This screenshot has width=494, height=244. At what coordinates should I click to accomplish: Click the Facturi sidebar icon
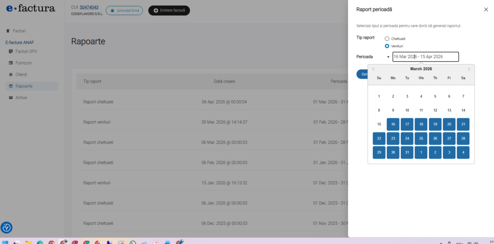(8, 31)
